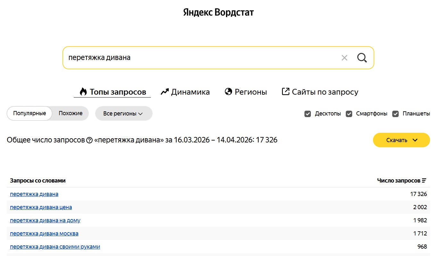Open the Сайты по запросу tab
This screenshot has width=440, height=256.
pos(320,92)
